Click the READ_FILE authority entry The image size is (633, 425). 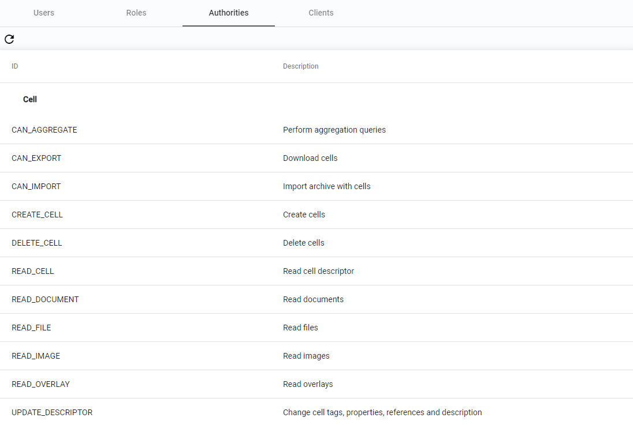pos(31,328)
